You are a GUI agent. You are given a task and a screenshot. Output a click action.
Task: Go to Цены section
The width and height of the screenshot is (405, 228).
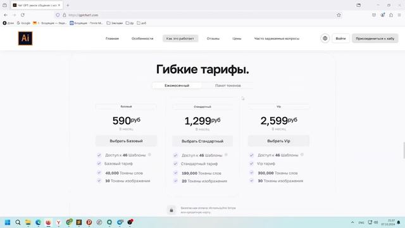click(x=237, y=39)
